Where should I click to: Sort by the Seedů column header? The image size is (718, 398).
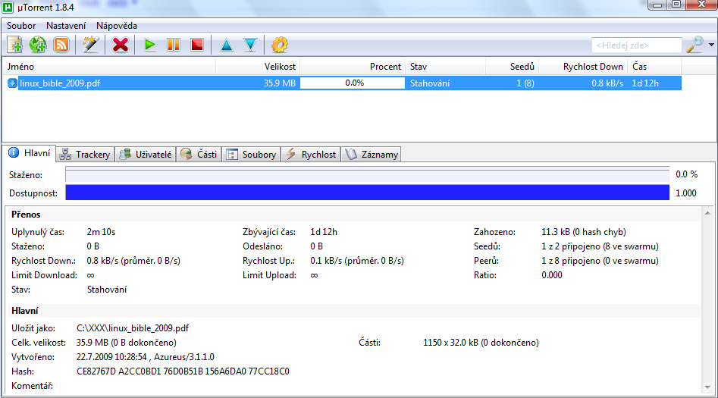(512, 67)
